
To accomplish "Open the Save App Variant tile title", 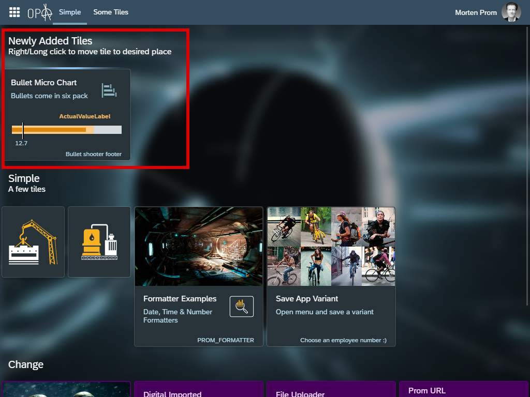I will [307, 299].
